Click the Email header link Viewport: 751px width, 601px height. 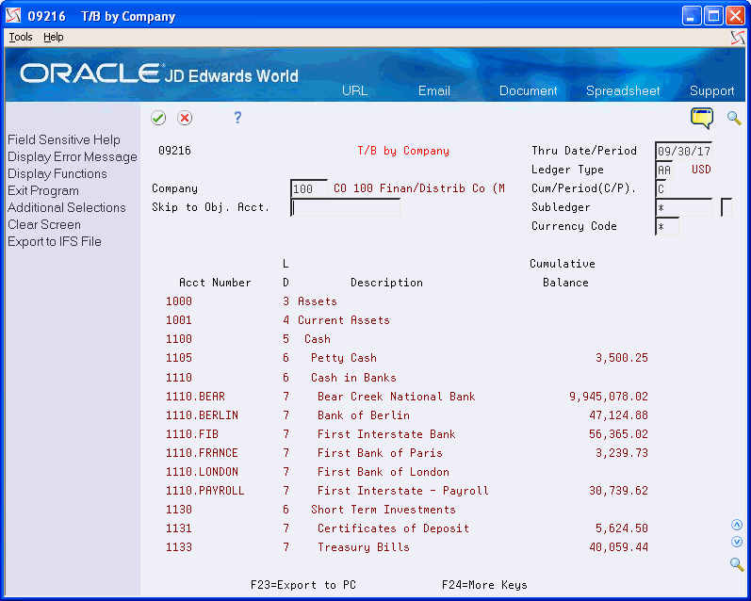click(x=434, y=91)
